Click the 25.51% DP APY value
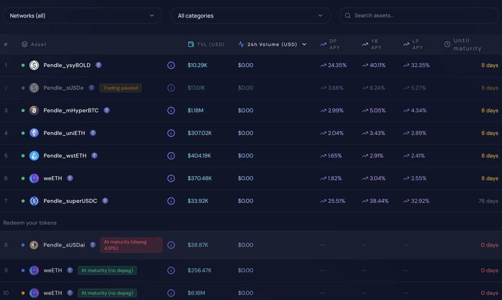502x300 pixels. tap(337, 201)
